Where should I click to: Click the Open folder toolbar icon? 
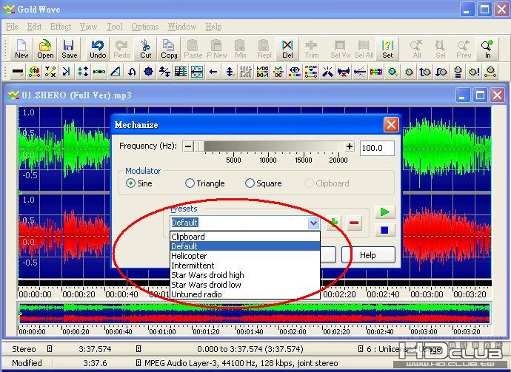coord(45,49)
